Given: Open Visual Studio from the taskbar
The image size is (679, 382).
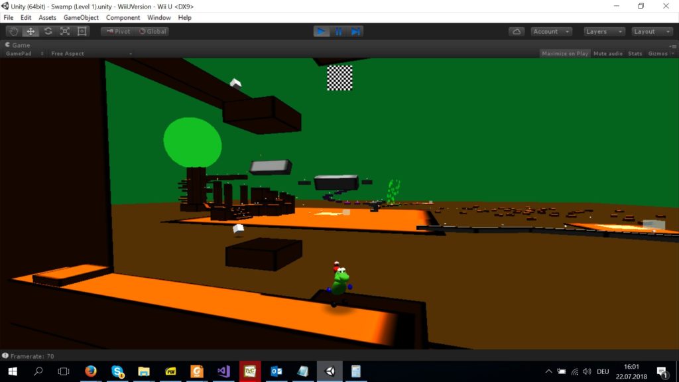Looking at the screenshot, I should [223, 371].
